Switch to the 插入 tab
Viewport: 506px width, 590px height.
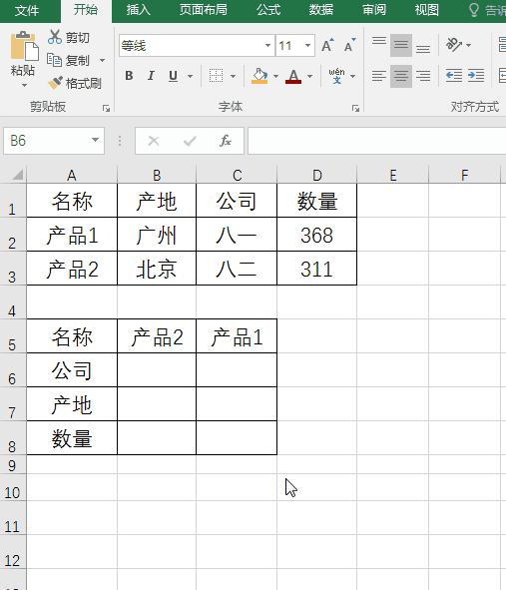[138, 10]
